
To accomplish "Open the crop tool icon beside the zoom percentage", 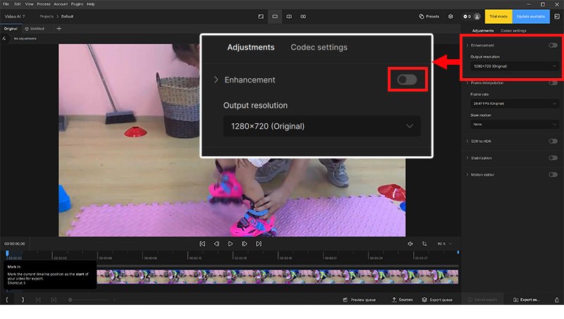I will coord(424,244).
